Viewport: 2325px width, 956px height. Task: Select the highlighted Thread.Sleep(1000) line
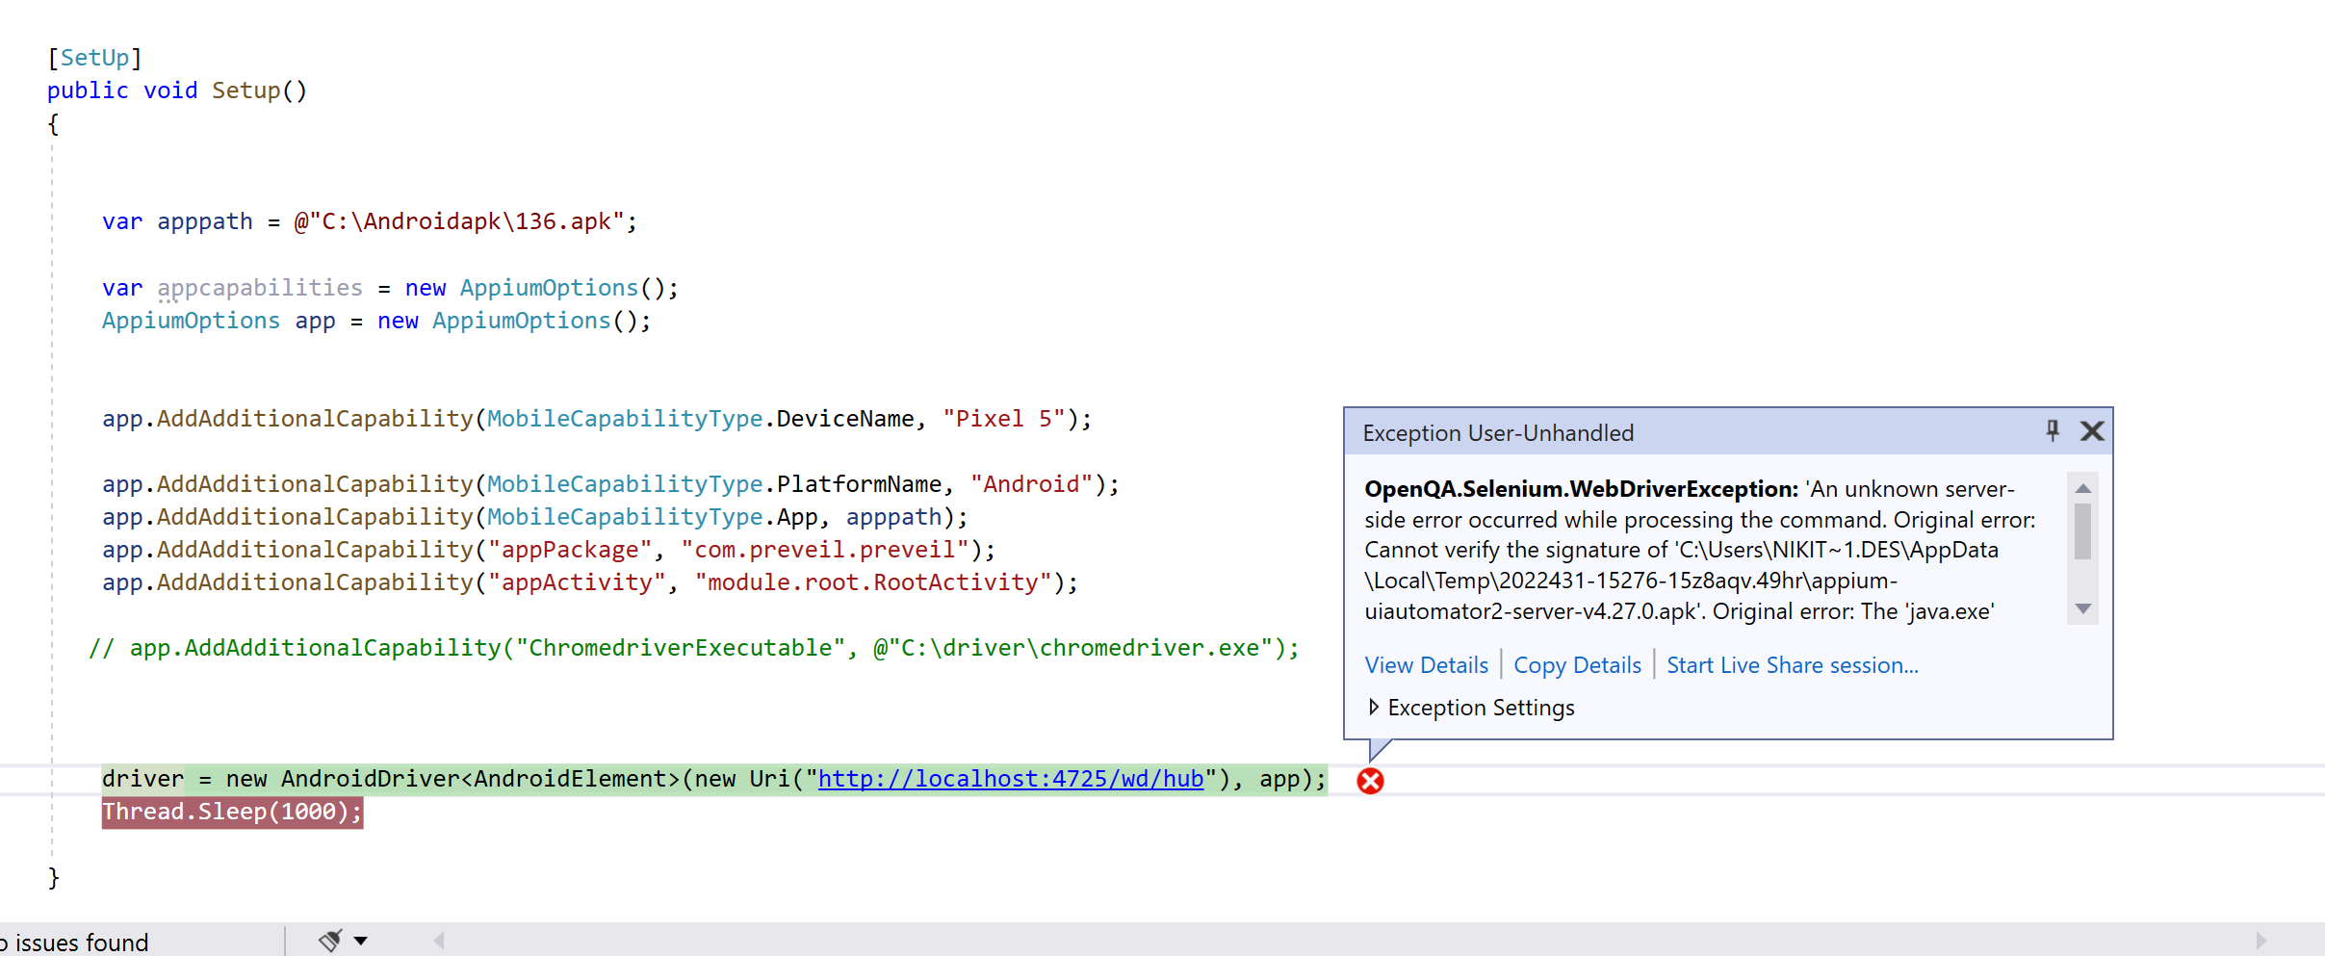pyautogui.click(x=232, y=812)
